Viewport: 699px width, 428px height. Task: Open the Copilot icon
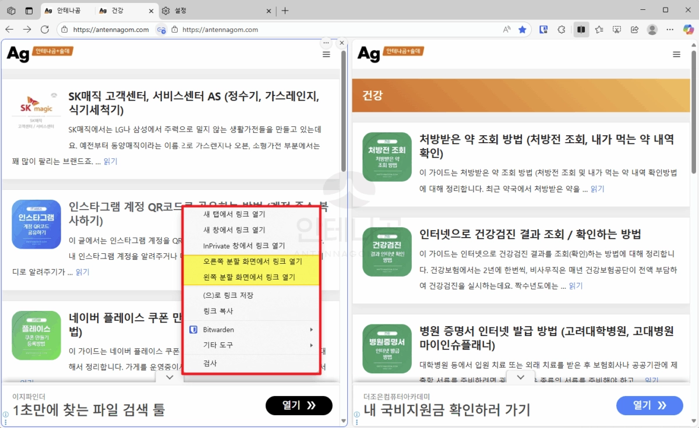tap(688, 30)
